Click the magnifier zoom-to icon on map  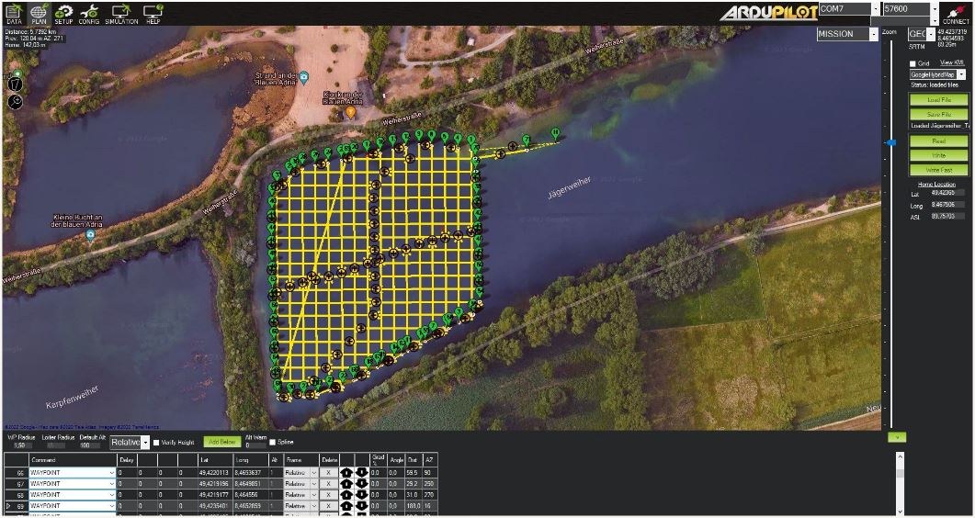15,101
